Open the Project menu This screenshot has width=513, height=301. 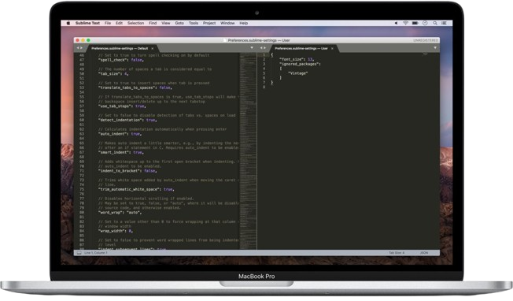pyautogui.click(x=209, y=24)
